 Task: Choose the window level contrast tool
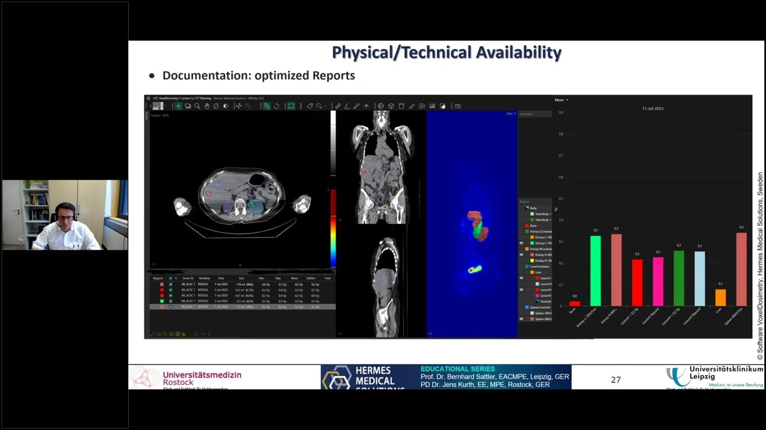point(225,106)
